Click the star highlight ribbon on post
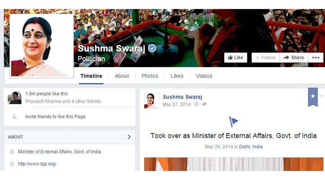 (313, 97)
